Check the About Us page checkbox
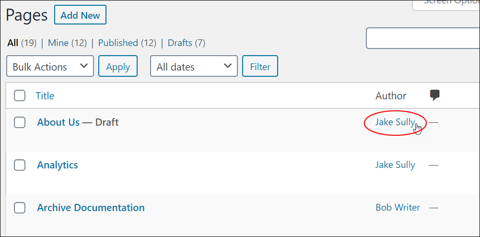Viewport: 480px width, 237px height. tap(20, 122)
